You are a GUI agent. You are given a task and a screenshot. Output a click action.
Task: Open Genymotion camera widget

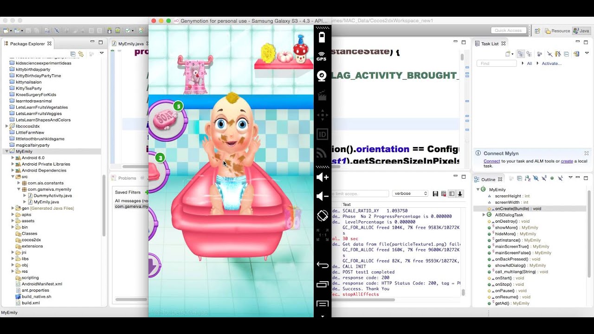coord(322,76)
